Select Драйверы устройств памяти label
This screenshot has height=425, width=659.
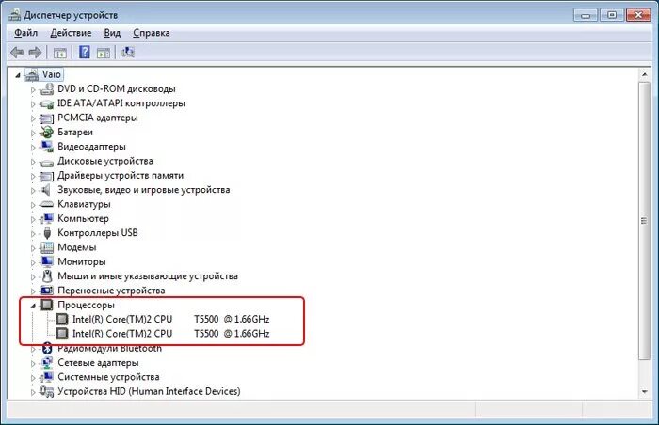(121, 176)
